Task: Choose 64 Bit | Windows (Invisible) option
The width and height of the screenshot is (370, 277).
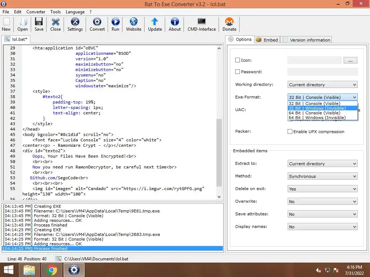Action: point(323,118)
